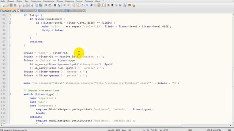Close the functions.php tab
Screen dimensions: 234x131
coord(84,11)
